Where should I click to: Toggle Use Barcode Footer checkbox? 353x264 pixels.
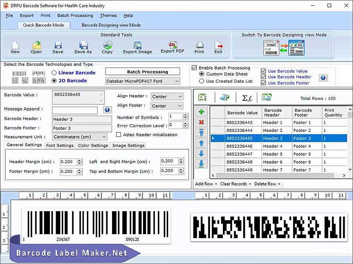[263, 83]
